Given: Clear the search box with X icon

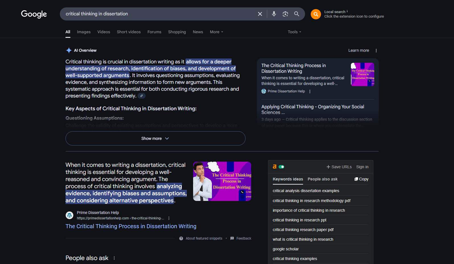Looking at the screenshot, I should coord(260,14).
